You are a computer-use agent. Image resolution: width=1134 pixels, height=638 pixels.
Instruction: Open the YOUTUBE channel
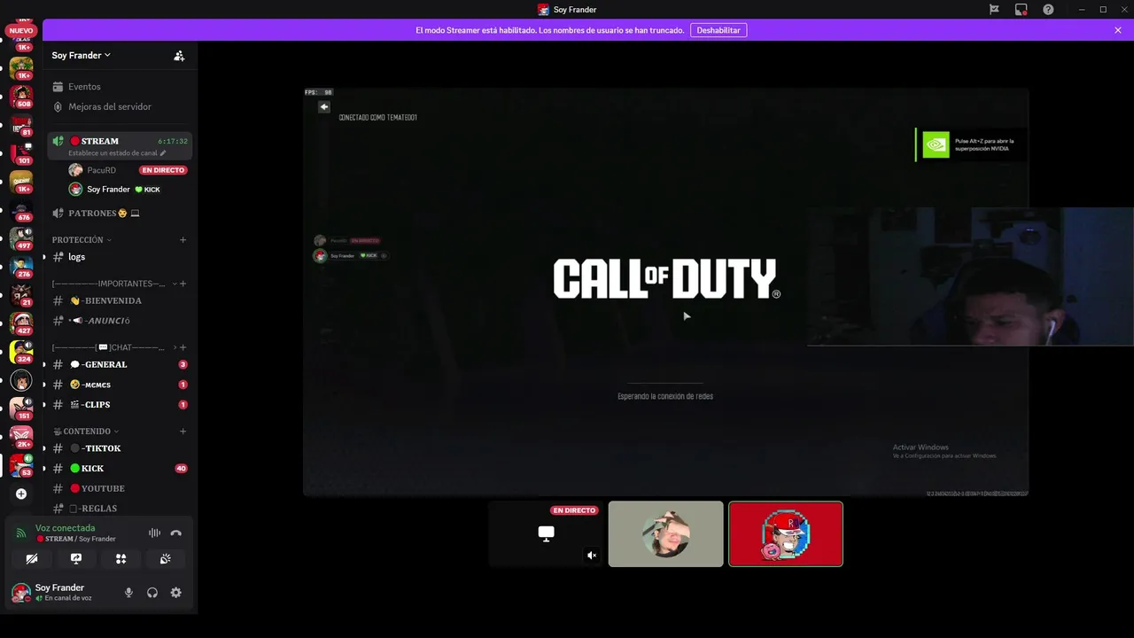[x=120, y=488]
